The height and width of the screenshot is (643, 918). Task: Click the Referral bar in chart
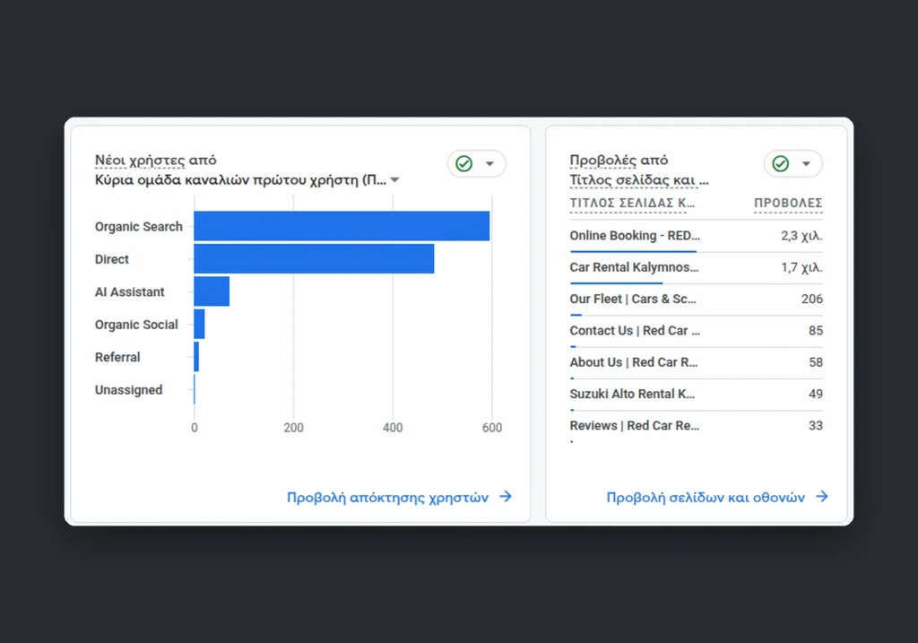click(x=196, y=357)
